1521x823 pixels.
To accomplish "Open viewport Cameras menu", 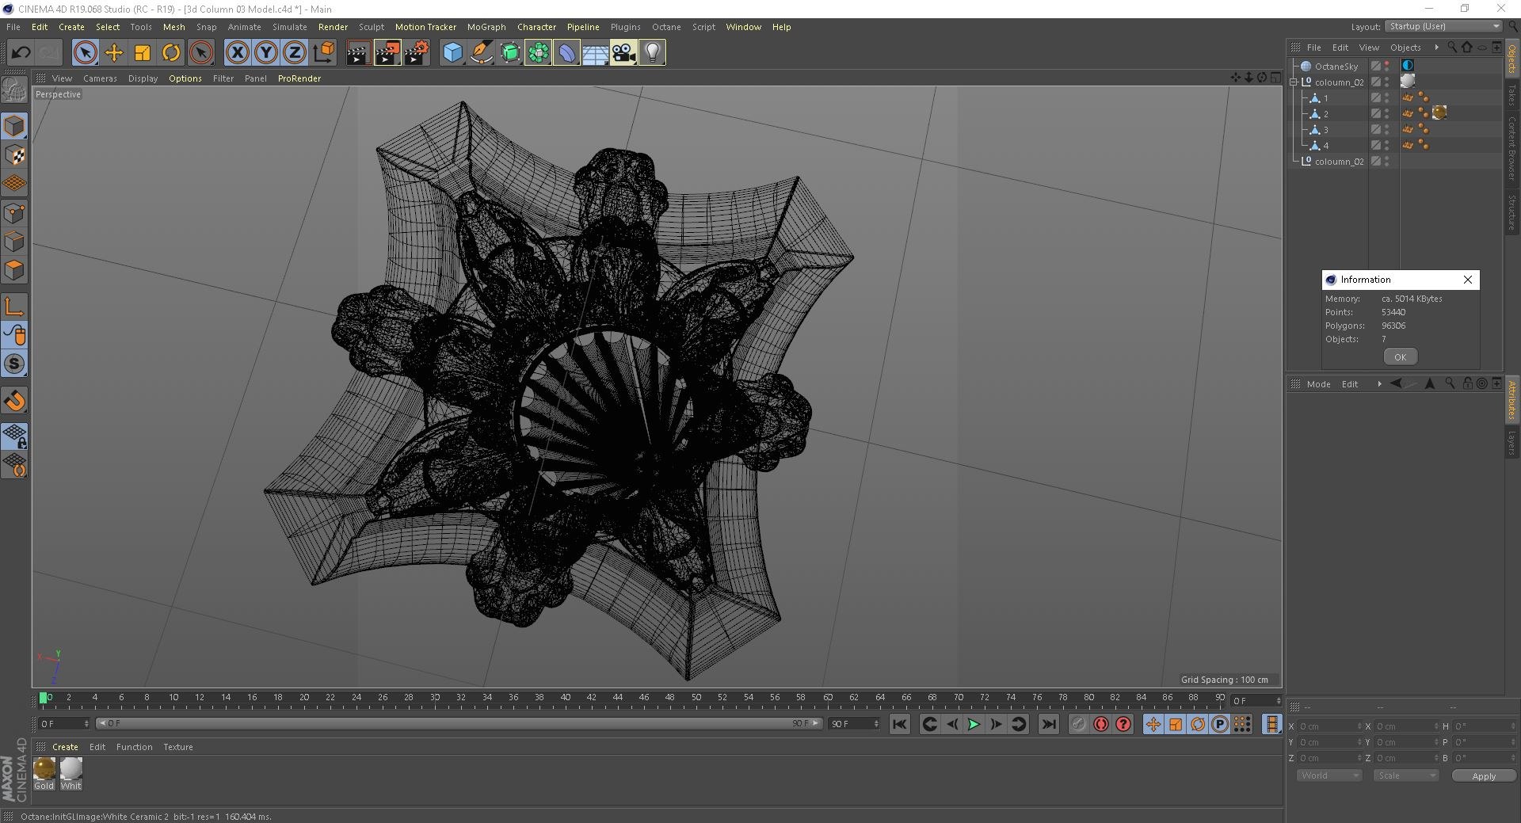I will [100, 78].
